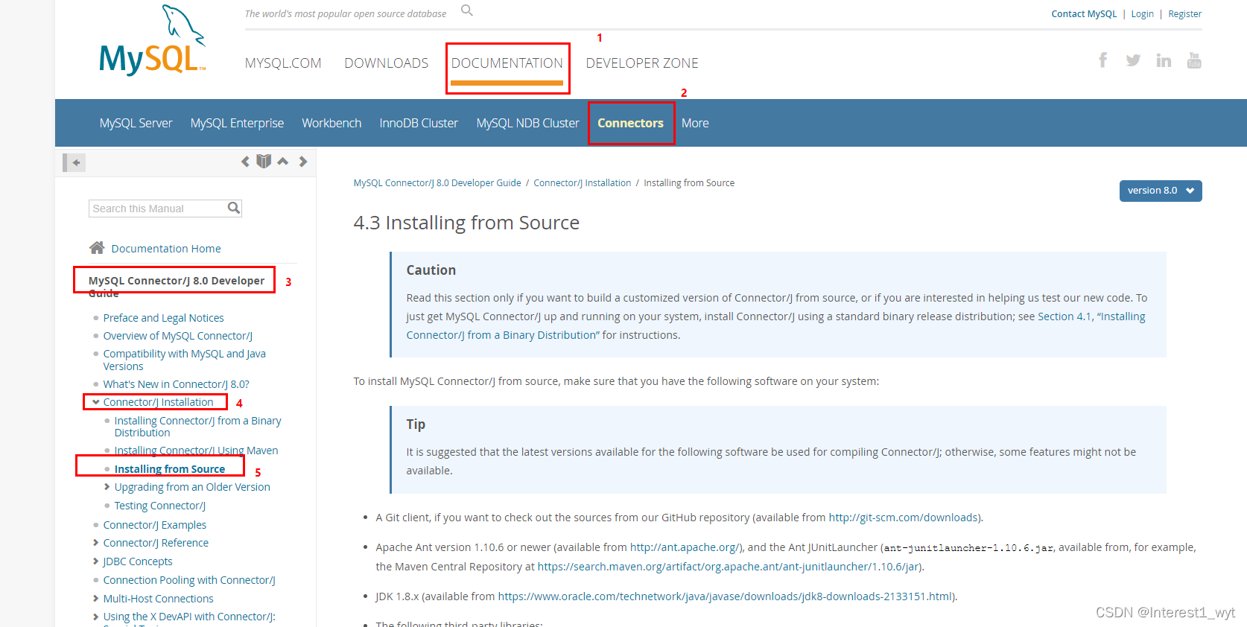1247x627 pixels.
Task: Open the MySQL Enterprise menu item
Action: 237,123
